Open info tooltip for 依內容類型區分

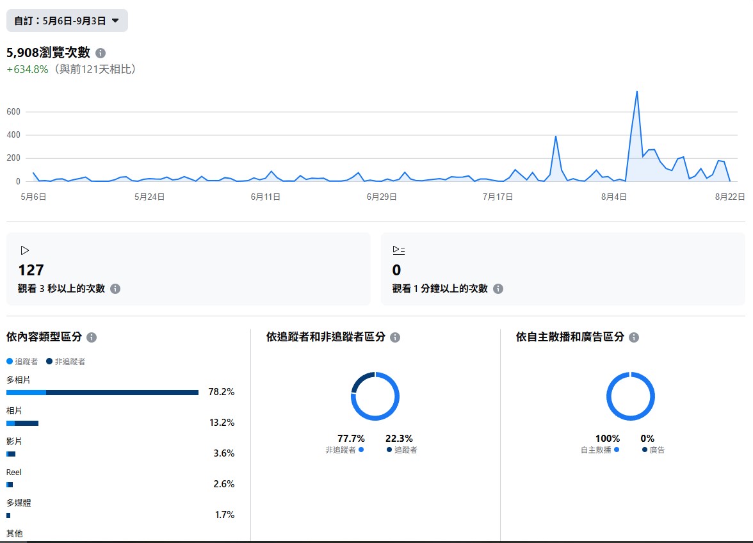[x=92, y=337]
